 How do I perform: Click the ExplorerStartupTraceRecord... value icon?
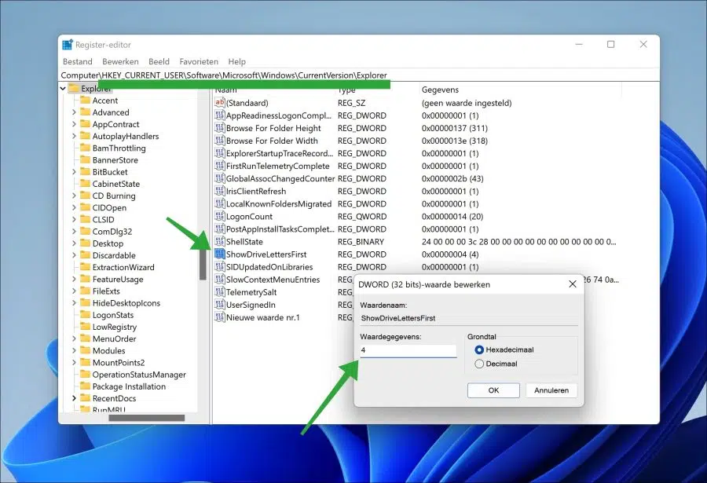(x=220, y=153)
